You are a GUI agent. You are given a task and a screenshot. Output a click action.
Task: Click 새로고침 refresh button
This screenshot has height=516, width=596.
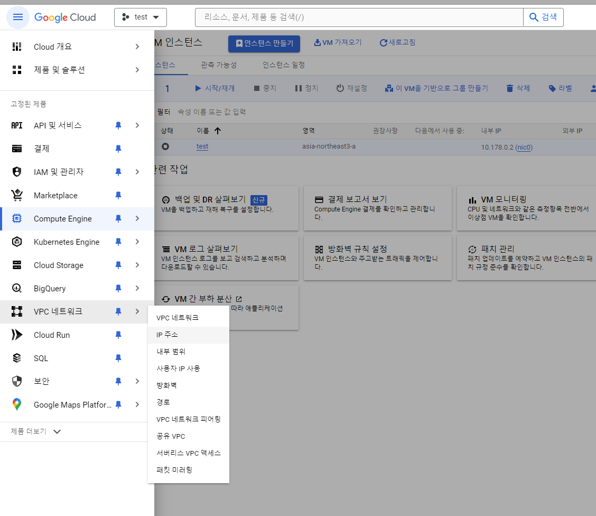point(397,43)
